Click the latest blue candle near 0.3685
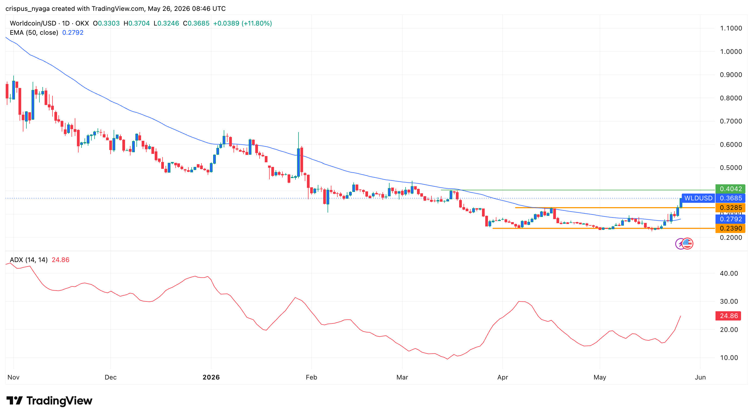This screenshot has width=753, height=417. [681, 203]
